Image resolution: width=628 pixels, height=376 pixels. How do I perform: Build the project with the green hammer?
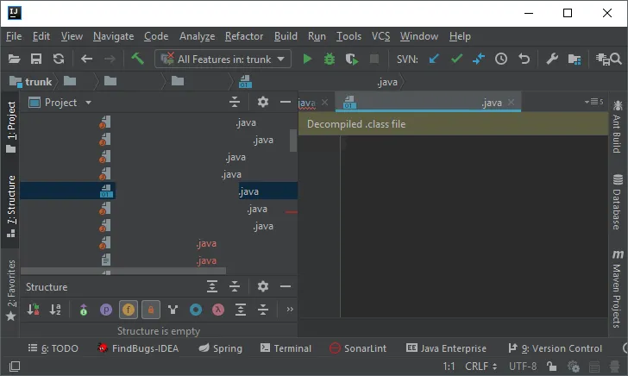(x=137, y=60)
